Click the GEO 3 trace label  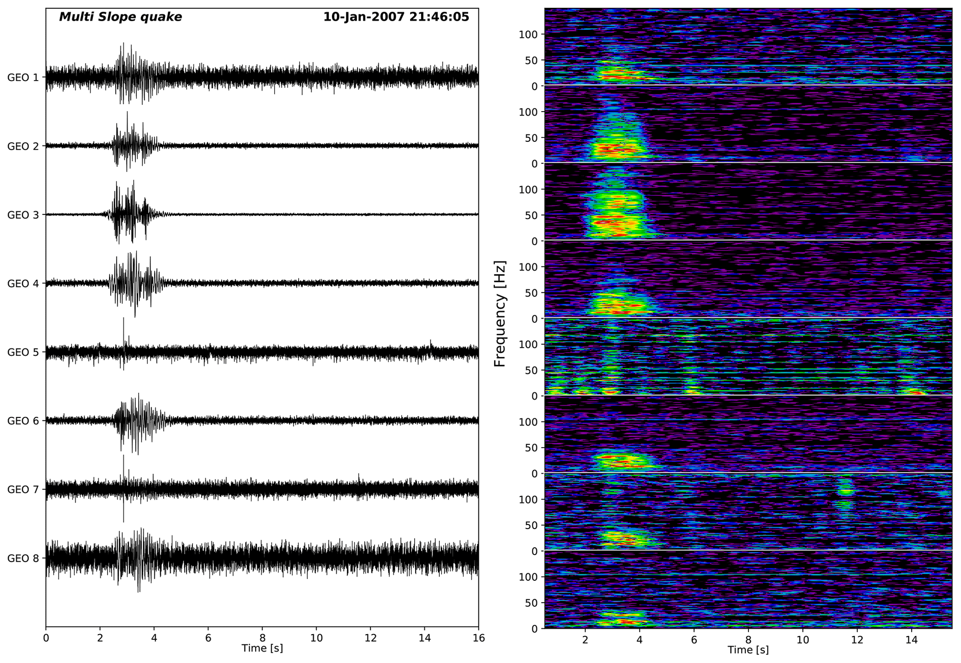tap(23, 215)
